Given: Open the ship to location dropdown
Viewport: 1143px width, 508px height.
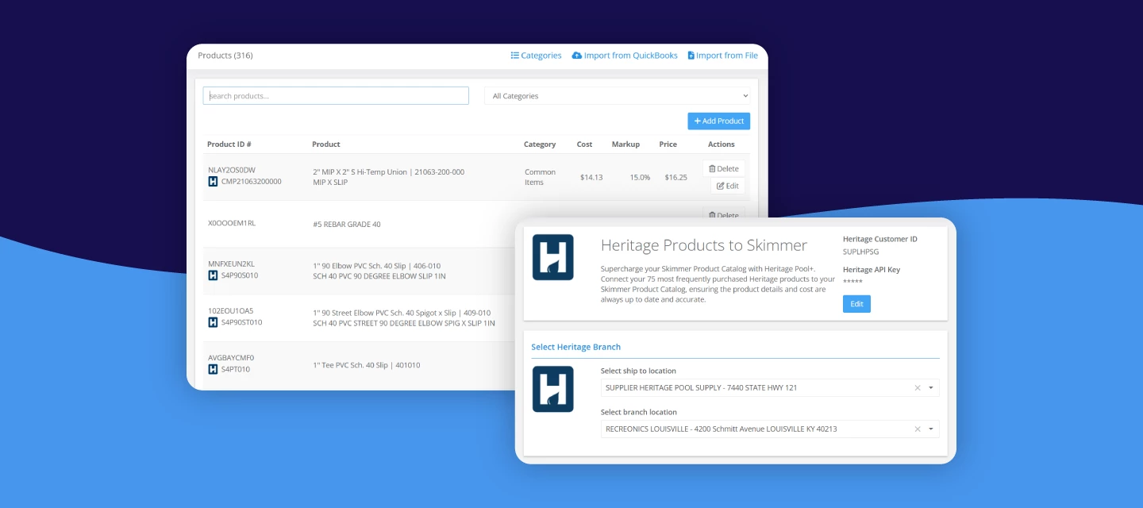Looking at the screenshot, I should (770, 387).
